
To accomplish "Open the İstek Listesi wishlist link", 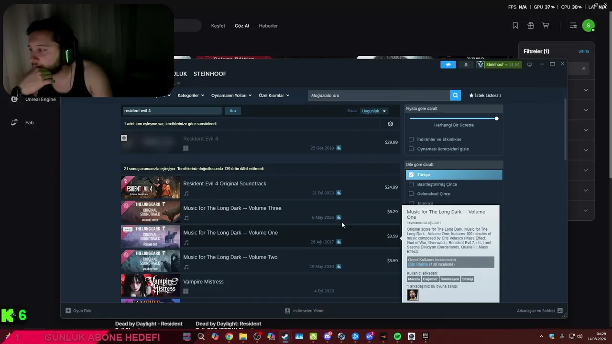I will tap(485, 96).
